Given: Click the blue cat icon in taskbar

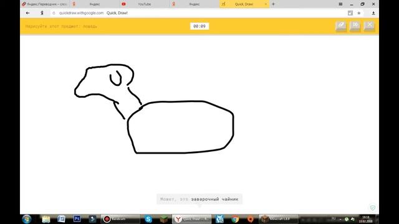Looking at the screenshot, I should [219, 219].
